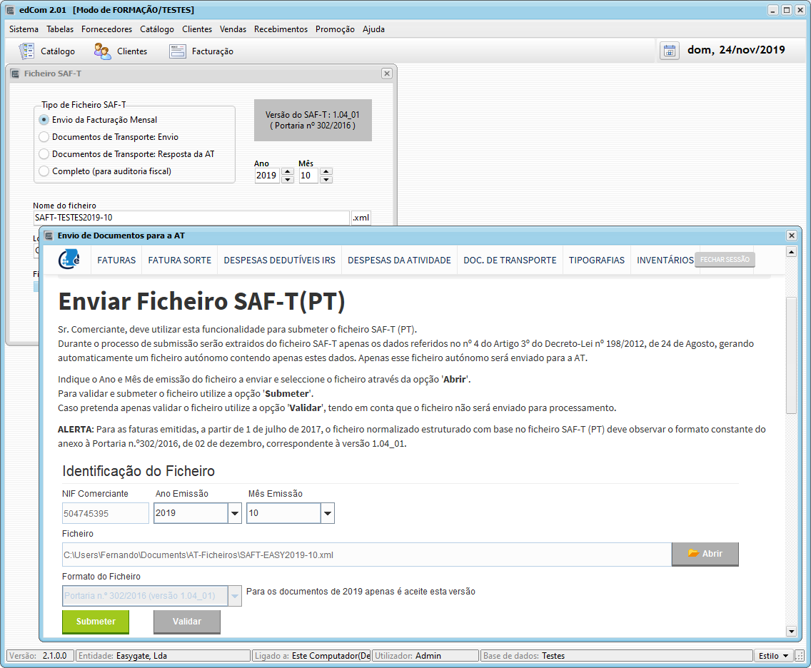Select Completo (para auditoria fiscal) option
The image size is (811, 668).
pyautogui.click(x=44, y=171)
